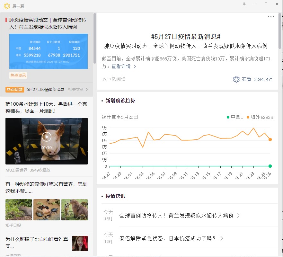Click the 看一看 flower logo icon
This screenshot has height=257, width=283.
point(6,6)
